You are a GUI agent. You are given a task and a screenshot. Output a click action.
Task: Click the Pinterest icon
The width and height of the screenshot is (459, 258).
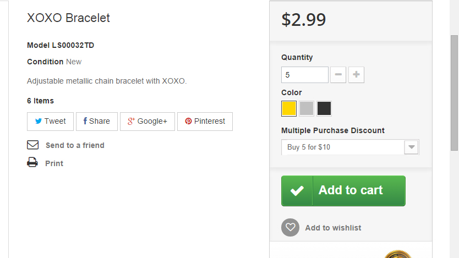coord(188,122)
